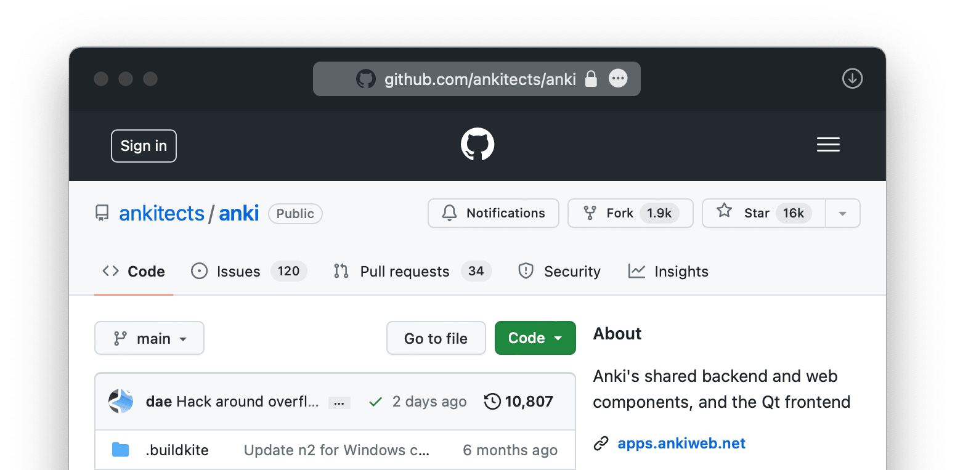Open the main branch dropdown

(149, 338)
